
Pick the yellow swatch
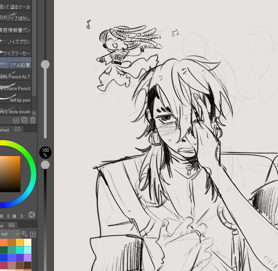point(20,242)
